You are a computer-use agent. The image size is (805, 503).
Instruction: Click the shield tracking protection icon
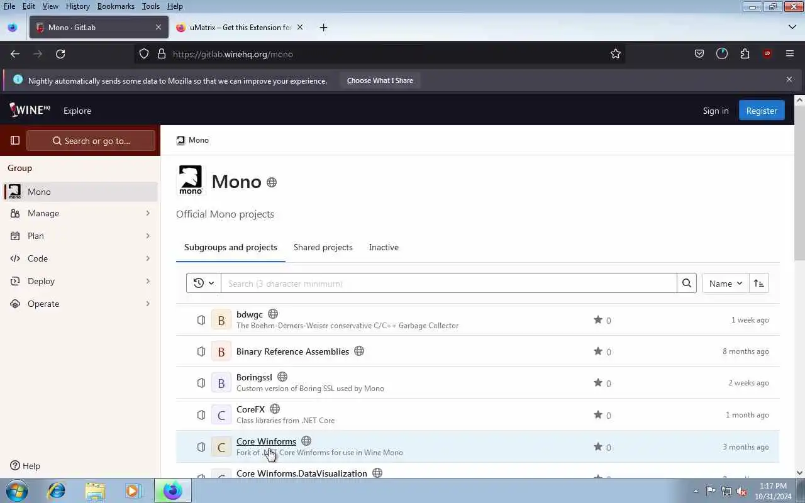pyautogui.click(x=144, y=54)
